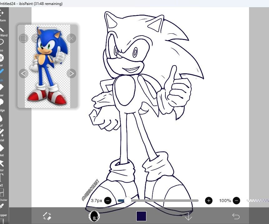Viewport: 269px width, 224px height.
Task: Click the back arrow in bottom bar
Action: point(236,216)
